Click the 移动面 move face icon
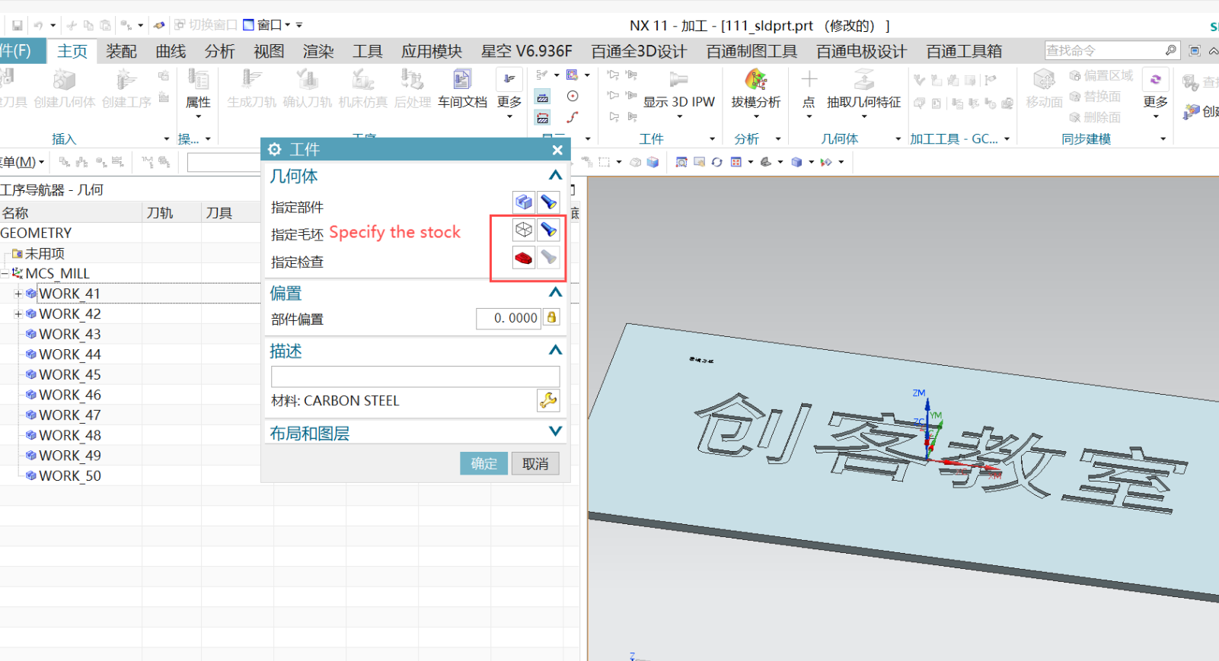The width and height of the screenshot is (1219, 661). point(1044,80)
